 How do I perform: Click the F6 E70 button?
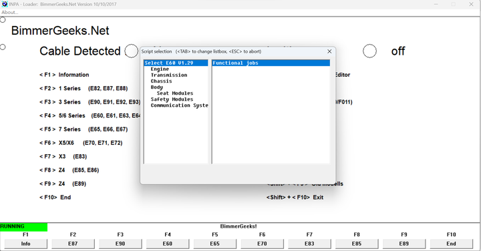click(262, 244)
